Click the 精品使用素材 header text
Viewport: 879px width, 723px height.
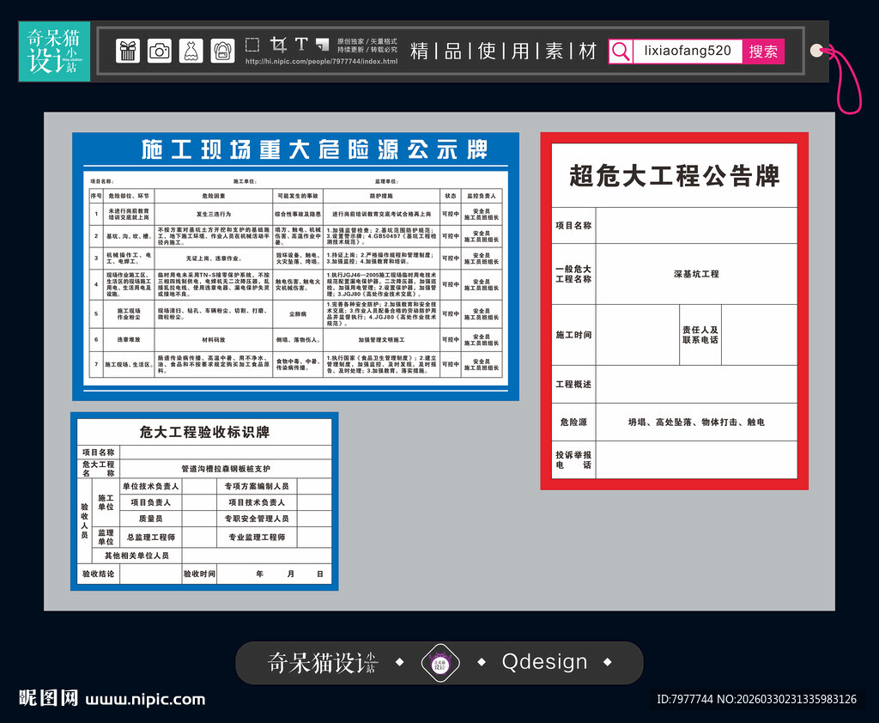(x=502, y=51)
